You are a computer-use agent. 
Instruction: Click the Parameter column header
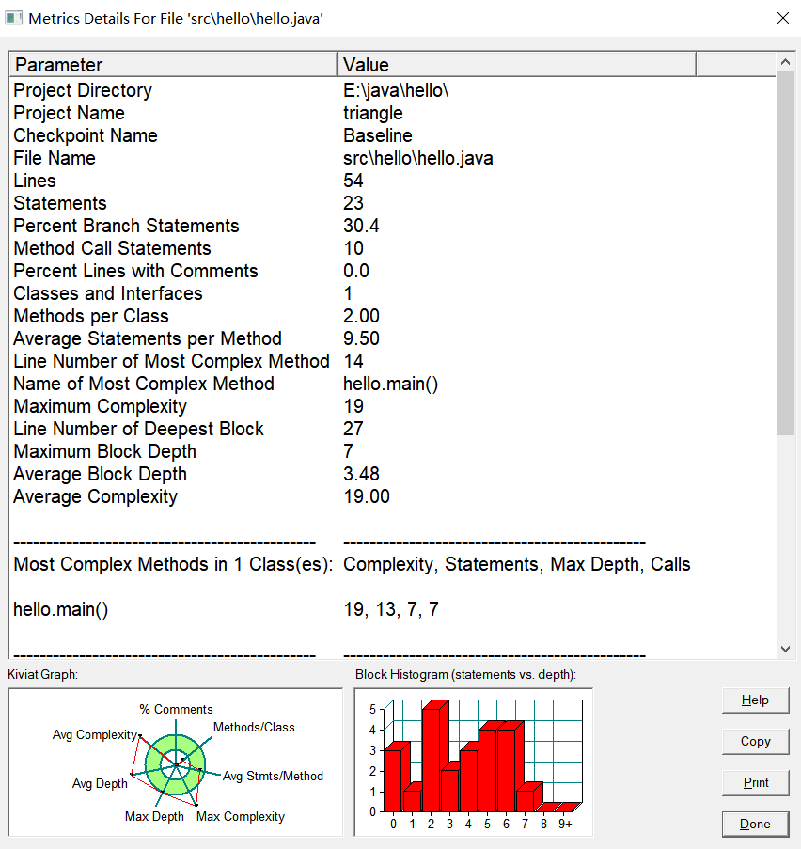(173, 65)
